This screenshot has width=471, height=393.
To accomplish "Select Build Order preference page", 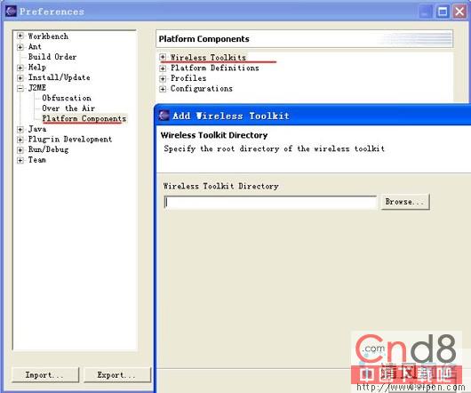I will tap(52, 57).
